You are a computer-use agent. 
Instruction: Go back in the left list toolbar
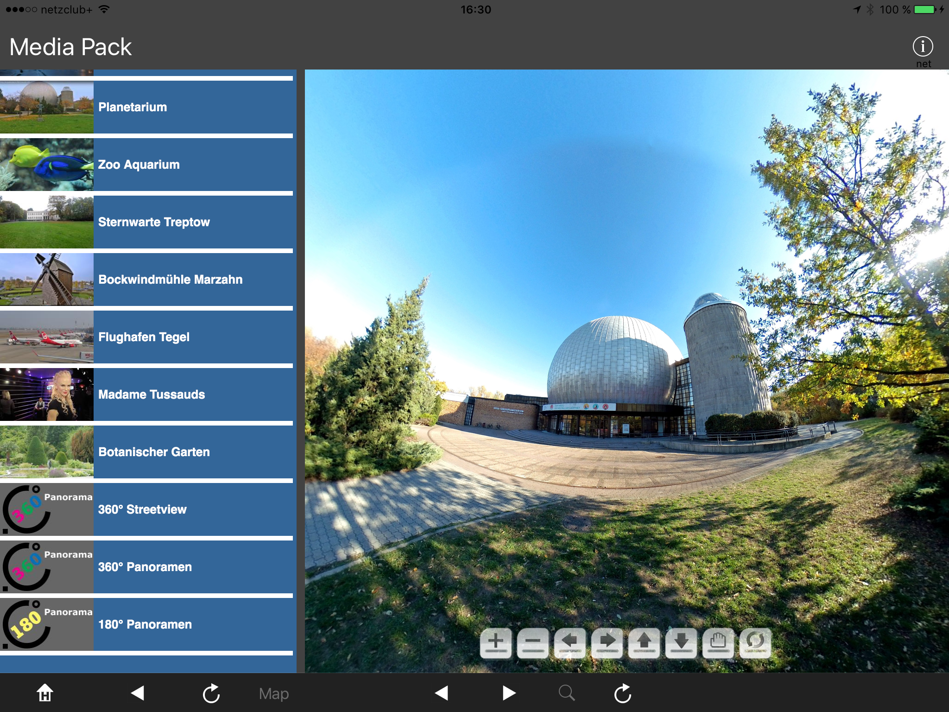tap(138, 693)
